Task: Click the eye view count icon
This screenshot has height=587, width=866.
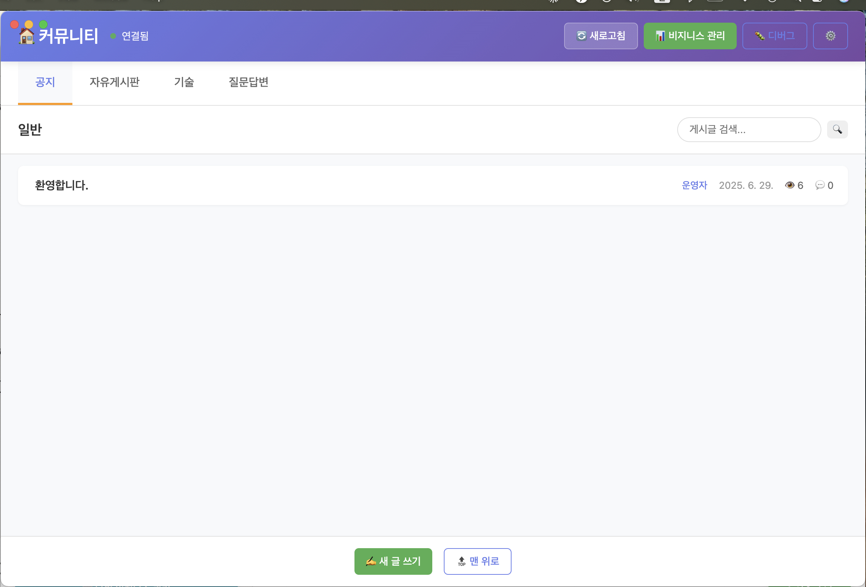Action: click(x=789, y=185)
